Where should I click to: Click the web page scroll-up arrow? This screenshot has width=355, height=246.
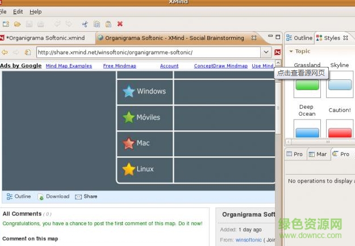pyautogui.click(x=278, y=62)
